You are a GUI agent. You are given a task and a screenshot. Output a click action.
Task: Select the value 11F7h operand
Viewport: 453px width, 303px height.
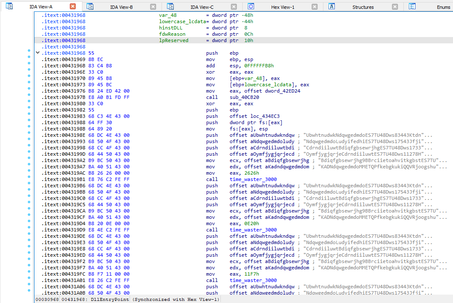click(252, 274)
